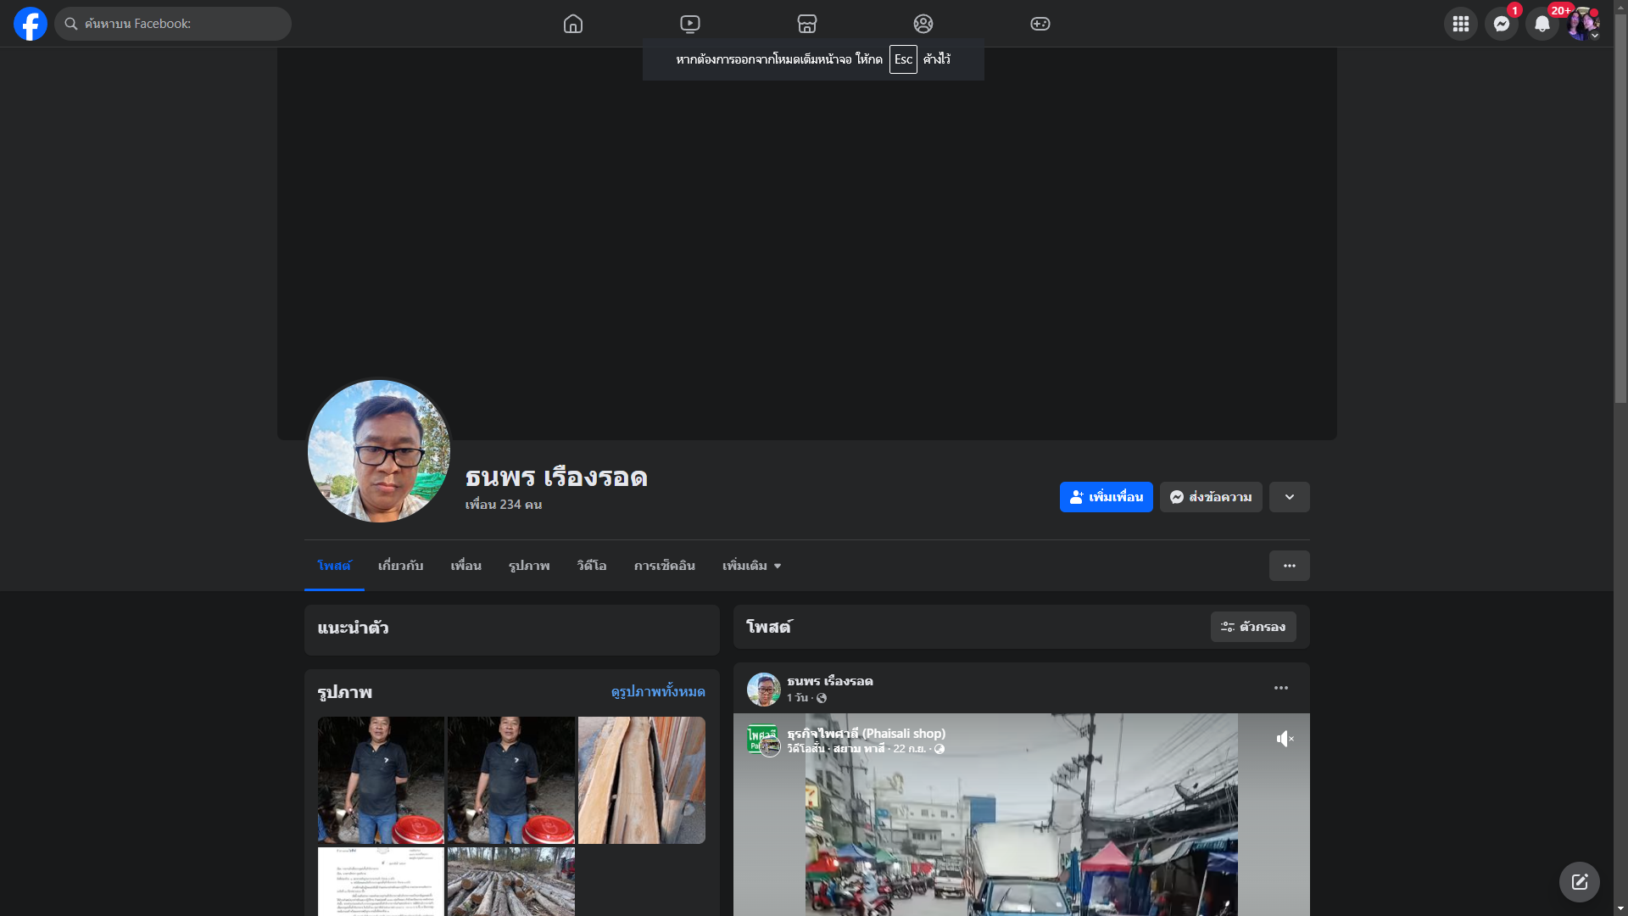Switch to the เกี่ยวกับ tab

pos(400,566)
